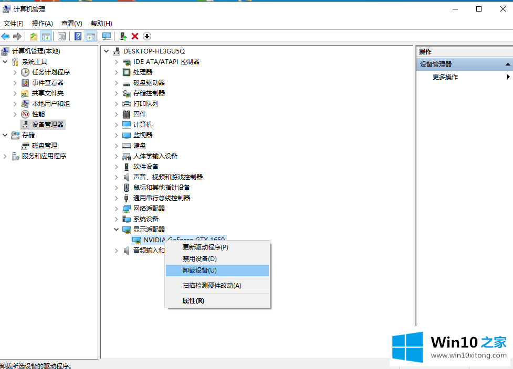Open the 操作(A) menu
Viewport: 513px width, 369px height.
42,24
